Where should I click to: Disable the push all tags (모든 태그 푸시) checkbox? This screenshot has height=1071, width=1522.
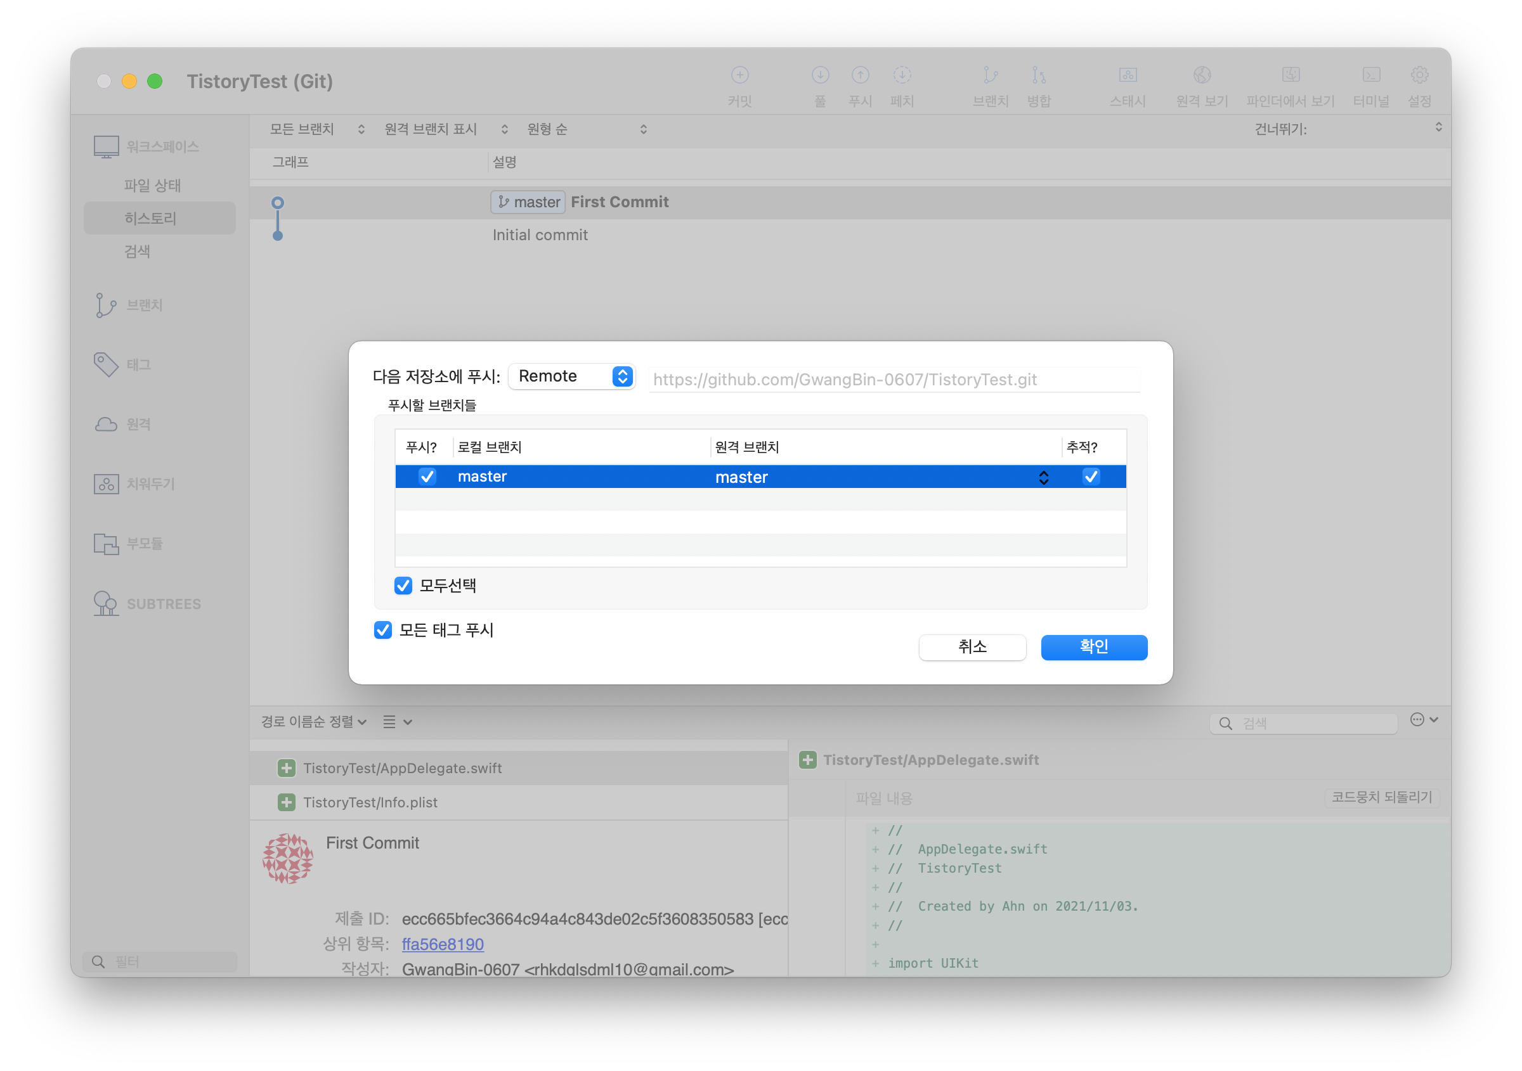click(x=383, y=630)
